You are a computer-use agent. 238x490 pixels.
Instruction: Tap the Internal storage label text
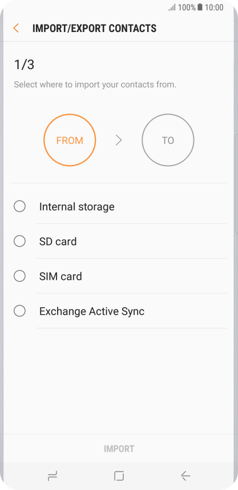click(x=77, y=207)
